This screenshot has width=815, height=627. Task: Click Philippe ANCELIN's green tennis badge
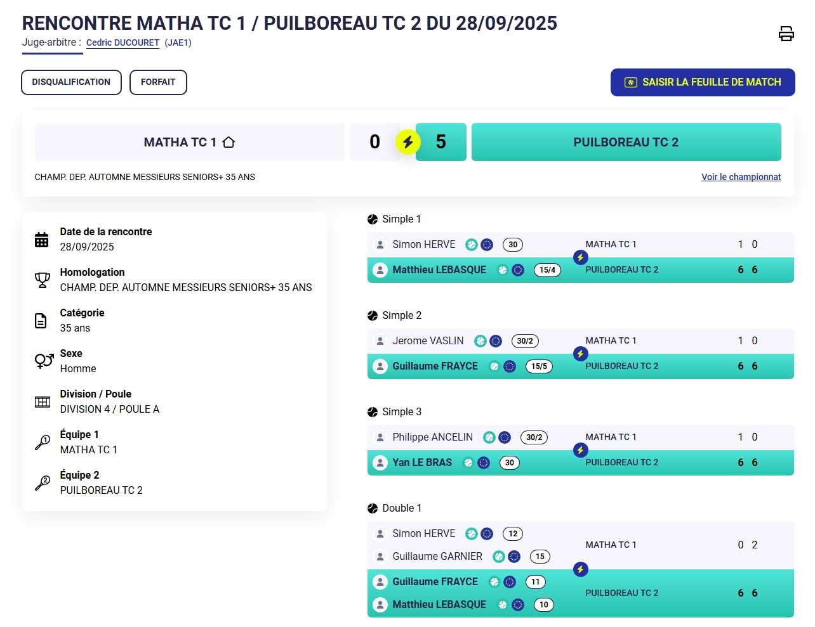489,437
